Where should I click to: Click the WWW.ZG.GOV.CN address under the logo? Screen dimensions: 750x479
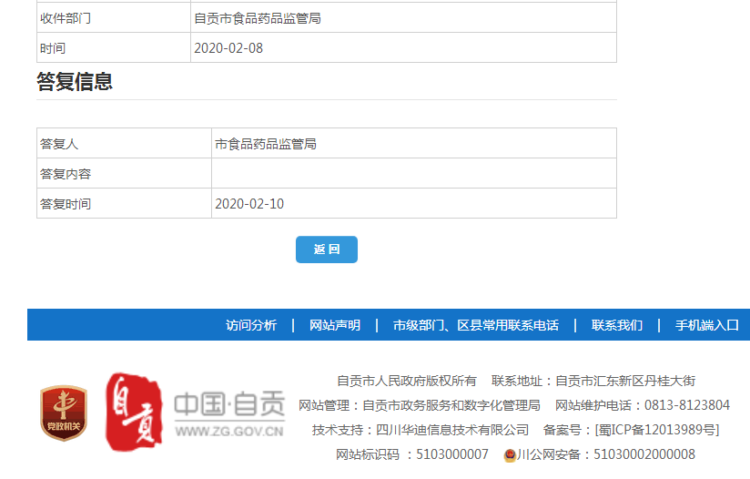pyautogui.click(x=229, y=432)
